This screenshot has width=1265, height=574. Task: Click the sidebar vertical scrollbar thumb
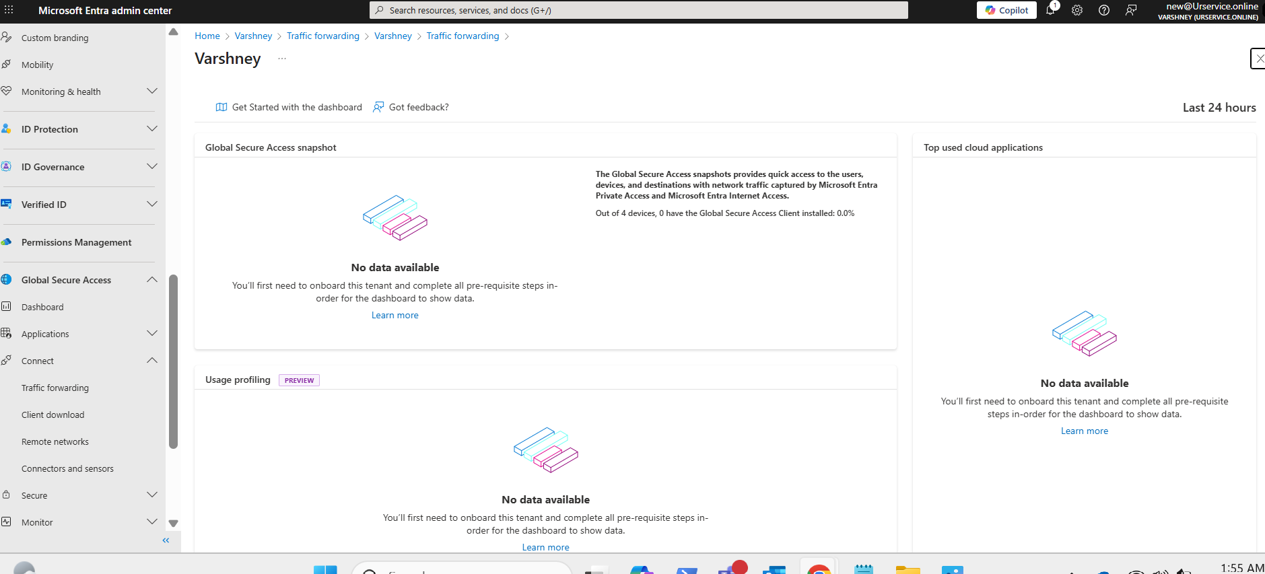point(173,361)
